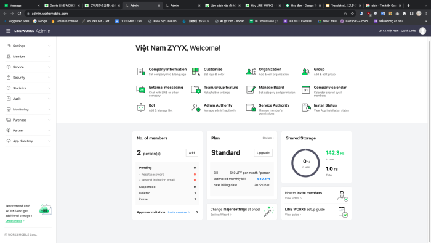Switch to the Hóa đơn Google tab
431x243 pixels.
pyautogui.click(x=303, y=6)
